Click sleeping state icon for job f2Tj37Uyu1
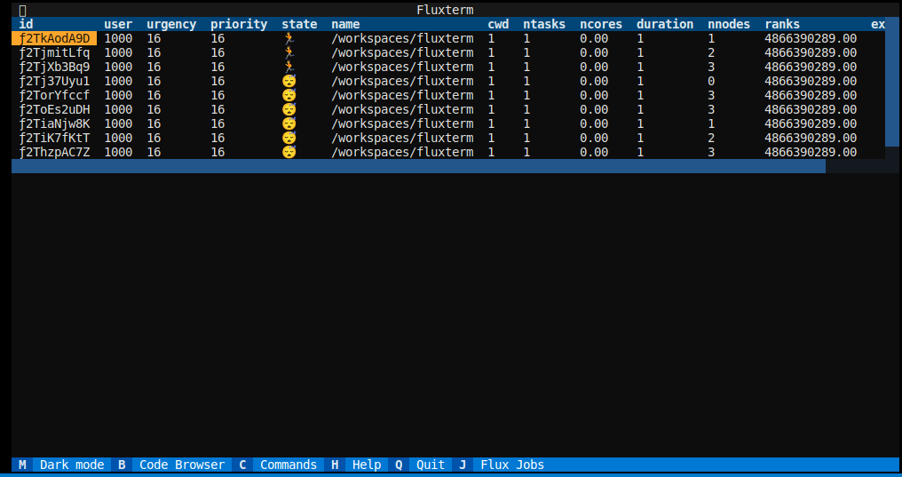The width and height of the screenshot is (902, 477). (x=289, y=81)
